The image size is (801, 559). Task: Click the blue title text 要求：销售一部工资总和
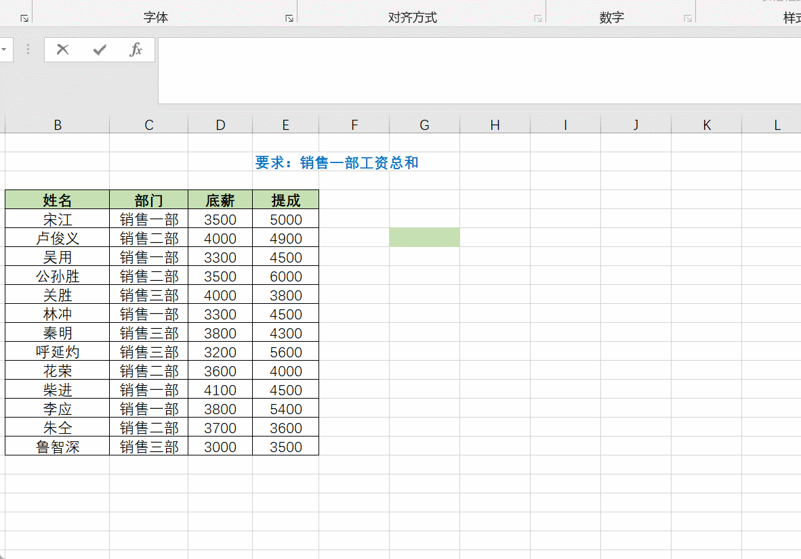coord(337,162)
